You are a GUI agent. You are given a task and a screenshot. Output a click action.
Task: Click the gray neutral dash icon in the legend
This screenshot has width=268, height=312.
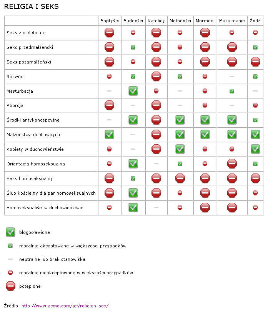(x=11, y=259)
